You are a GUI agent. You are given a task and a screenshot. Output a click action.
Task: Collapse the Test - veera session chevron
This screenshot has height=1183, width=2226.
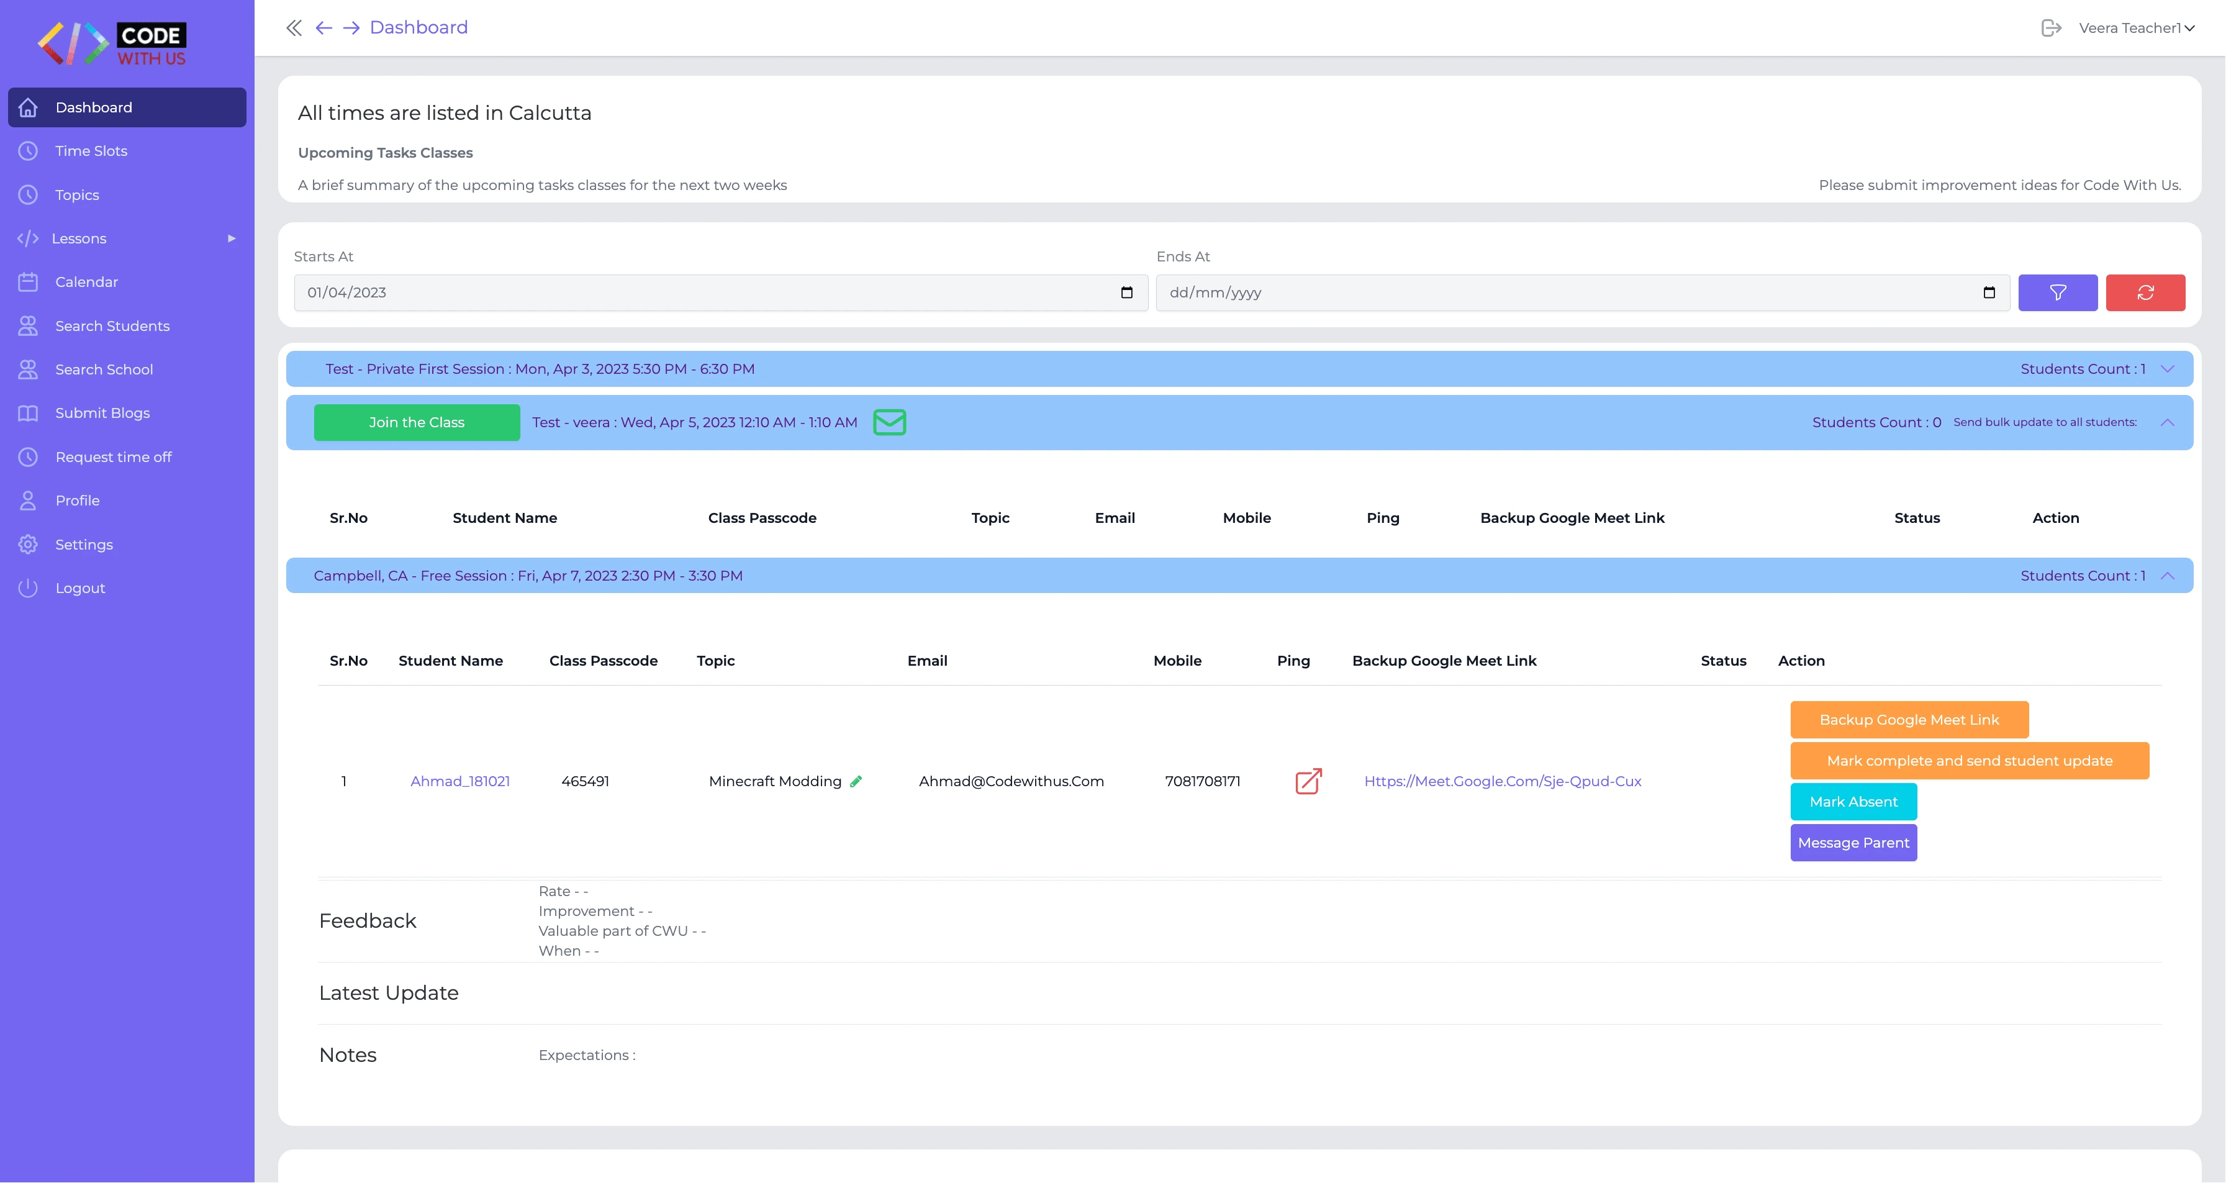2166,422
